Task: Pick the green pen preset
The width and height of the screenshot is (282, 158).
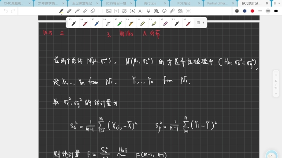Action: point(119,23)
